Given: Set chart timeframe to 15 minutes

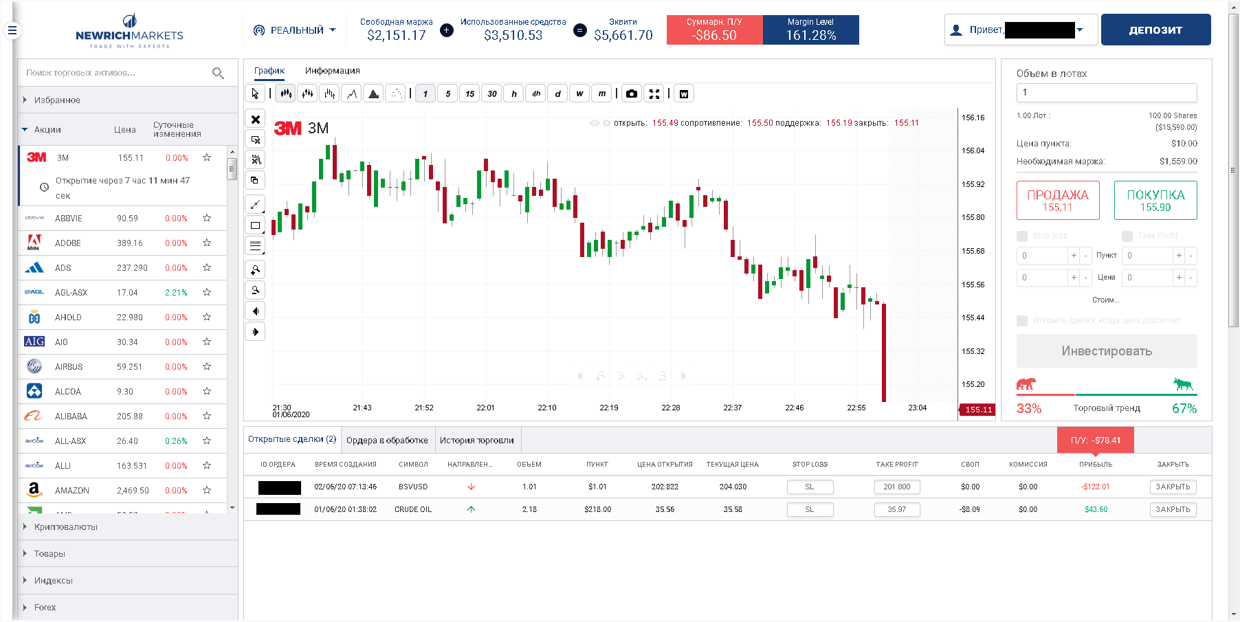Looking at the screenshot, I should pyautogui.click(x=469, y=93).
